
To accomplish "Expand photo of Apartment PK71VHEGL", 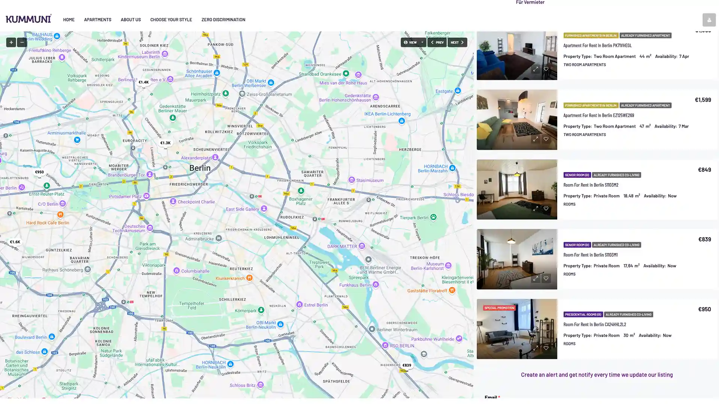I will click(536, 69).
